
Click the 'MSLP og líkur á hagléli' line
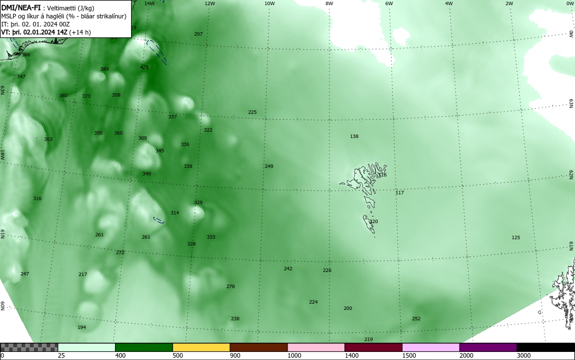click(x=64, y=16)
